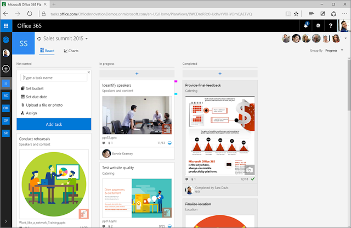Open the settings gear in Office header
351x228 pixels.
tap(318, 26)
